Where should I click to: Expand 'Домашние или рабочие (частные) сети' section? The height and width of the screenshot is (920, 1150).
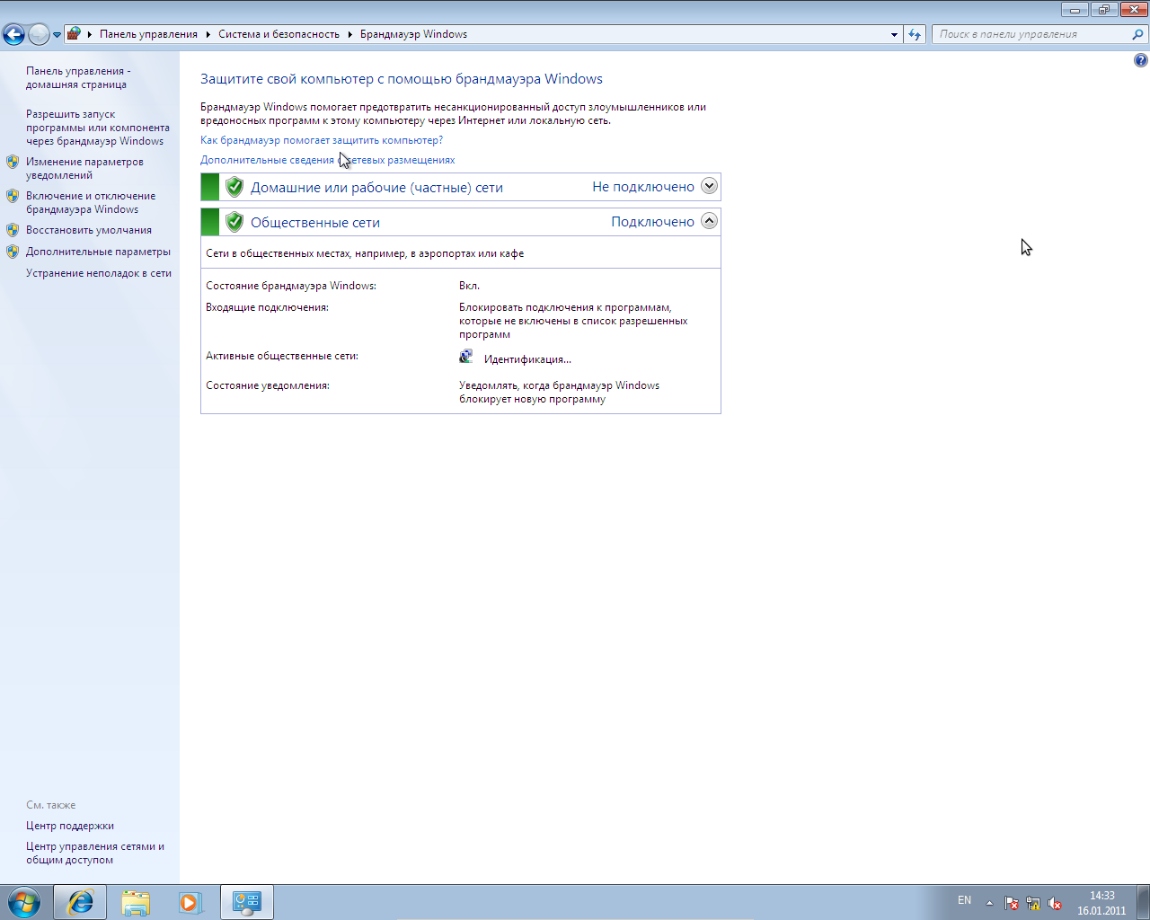(709, 186)
